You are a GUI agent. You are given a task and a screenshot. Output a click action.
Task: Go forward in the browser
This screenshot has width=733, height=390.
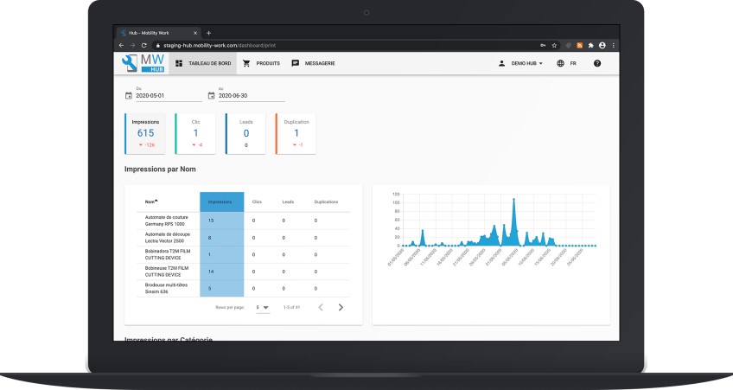[x=132, y=45]
